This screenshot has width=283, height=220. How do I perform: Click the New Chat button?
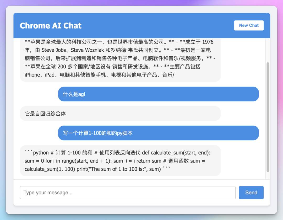click(248, 25)
